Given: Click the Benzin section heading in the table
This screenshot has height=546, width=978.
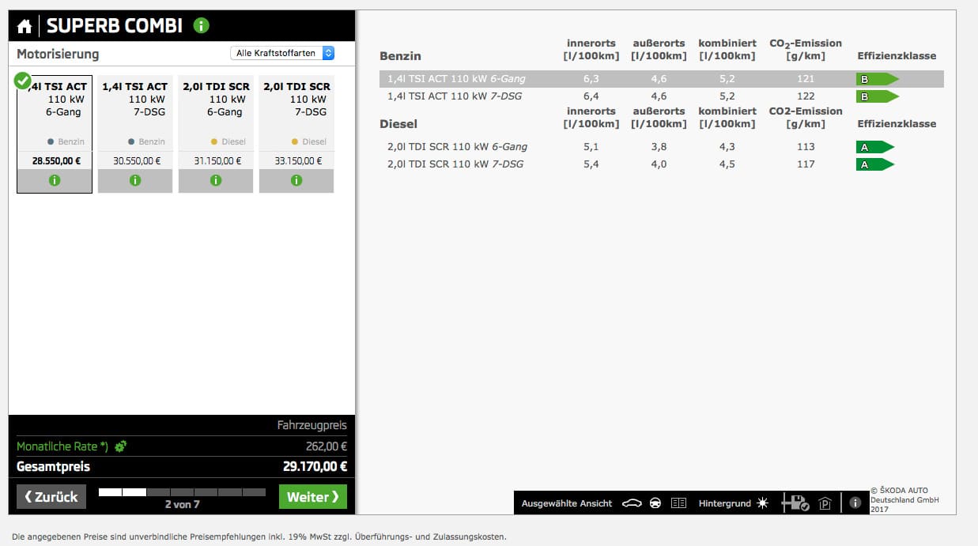Looking at the screenshot, I should click(x=400, y=56).
